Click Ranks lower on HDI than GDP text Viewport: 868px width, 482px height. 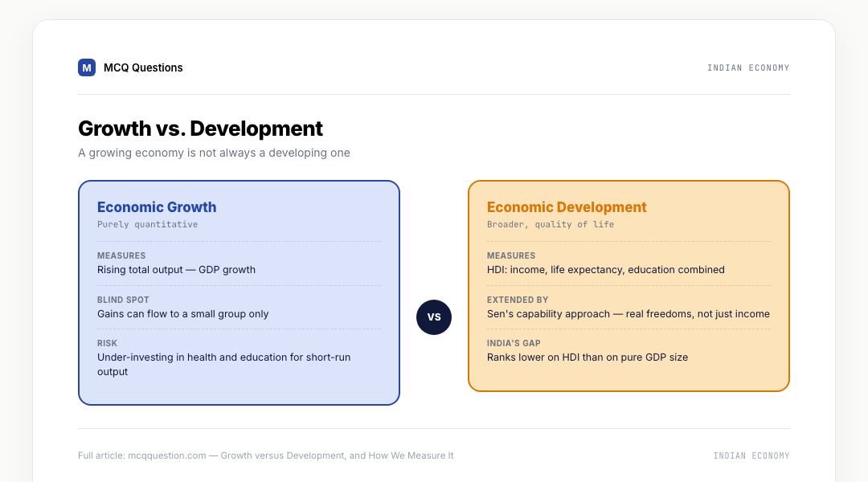coord(588,357)
